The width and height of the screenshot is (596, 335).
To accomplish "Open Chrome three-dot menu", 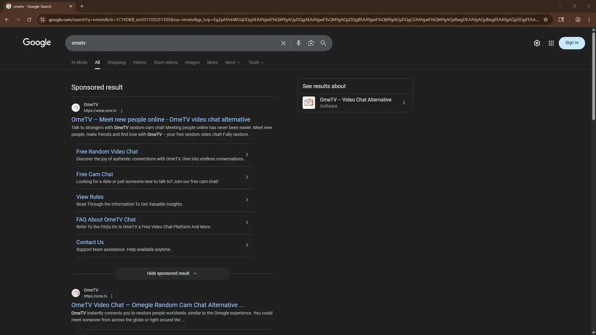I will click(589, 20).
